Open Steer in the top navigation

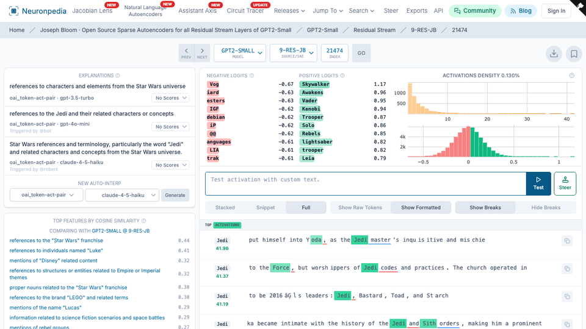coord(391,11)
